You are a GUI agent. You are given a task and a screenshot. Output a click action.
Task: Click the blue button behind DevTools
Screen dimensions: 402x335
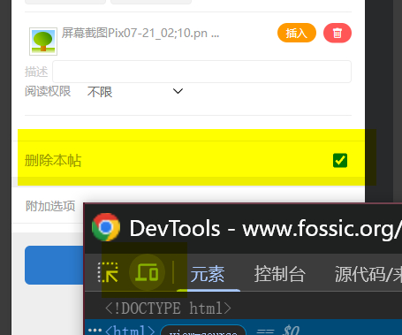(x=54, y=265)
